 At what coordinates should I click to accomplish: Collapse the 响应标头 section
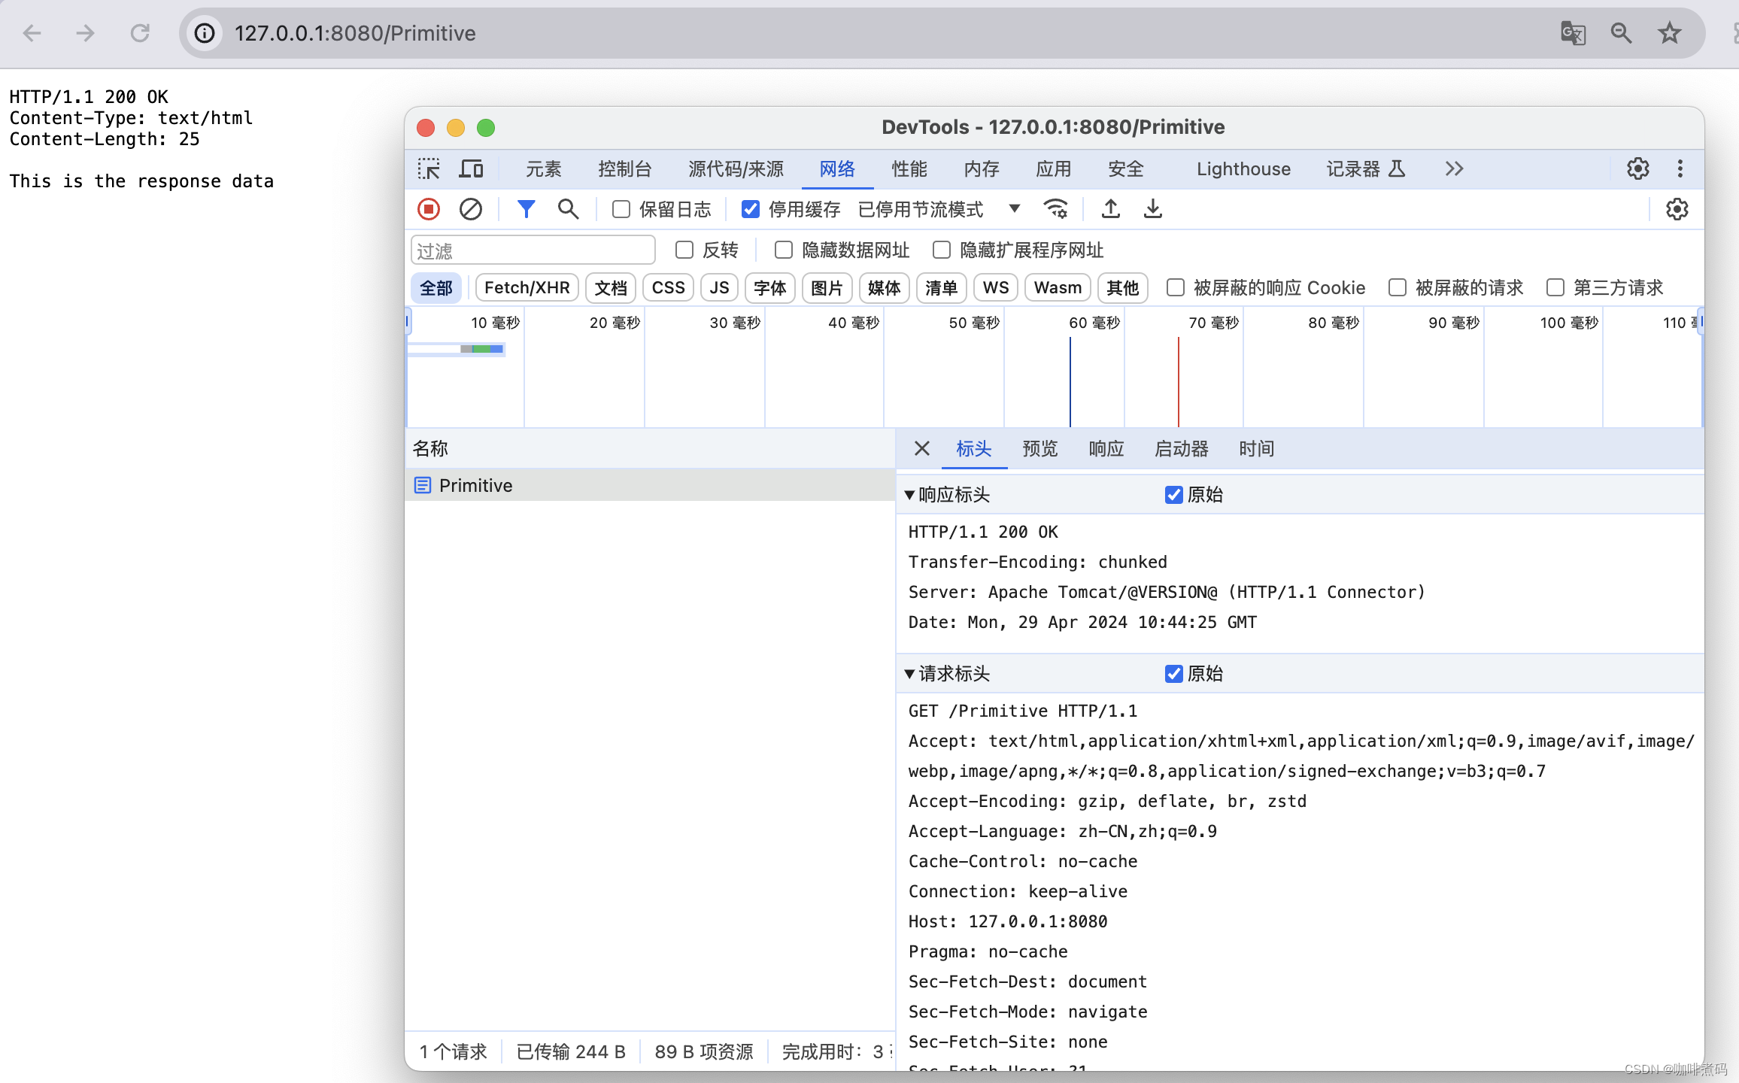(x=909, y=495)
